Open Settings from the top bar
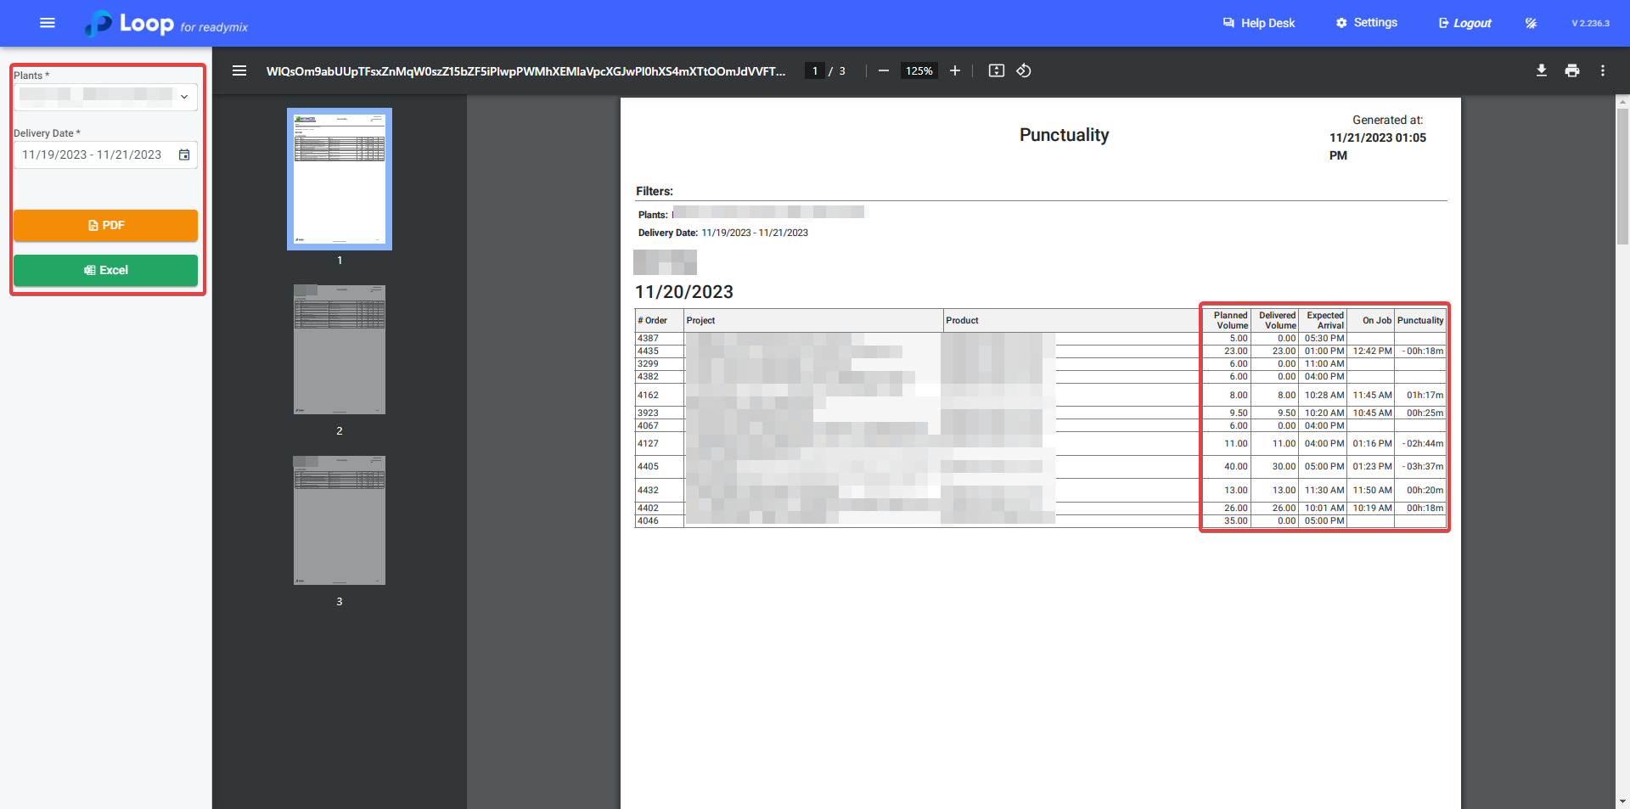This screenshot has height=809, width=1630. (1366, 23)
